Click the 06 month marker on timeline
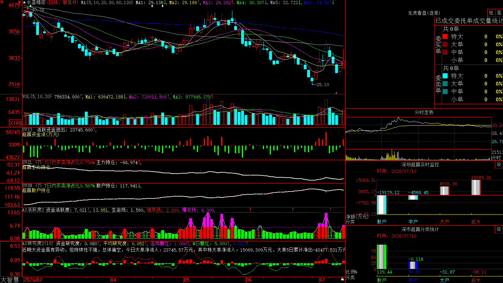The width and height of the screenshot is (503, 283). coord(249,280)
